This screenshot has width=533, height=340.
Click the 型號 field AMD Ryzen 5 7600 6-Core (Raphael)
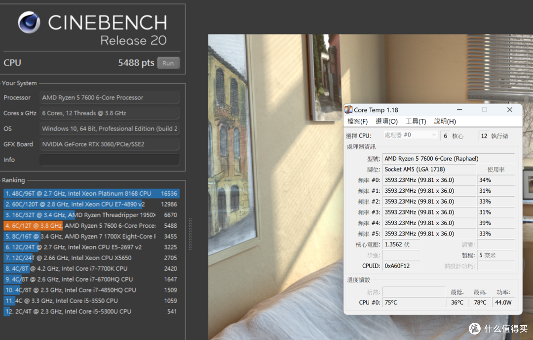point(449,159)
